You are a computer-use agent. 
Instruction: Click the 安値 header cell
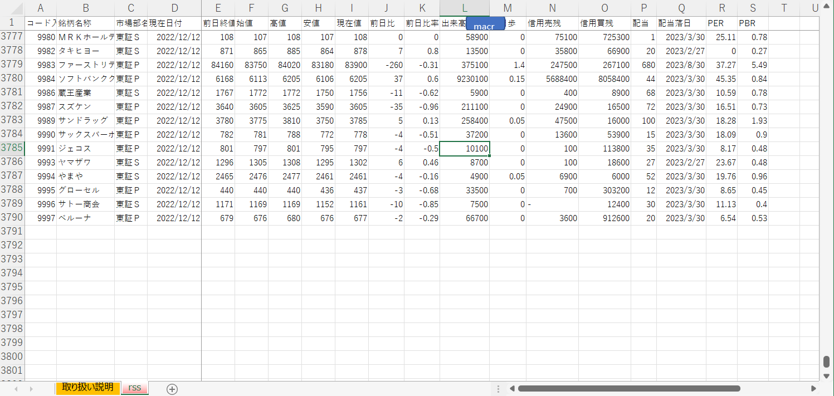click(x=318, y=23)
